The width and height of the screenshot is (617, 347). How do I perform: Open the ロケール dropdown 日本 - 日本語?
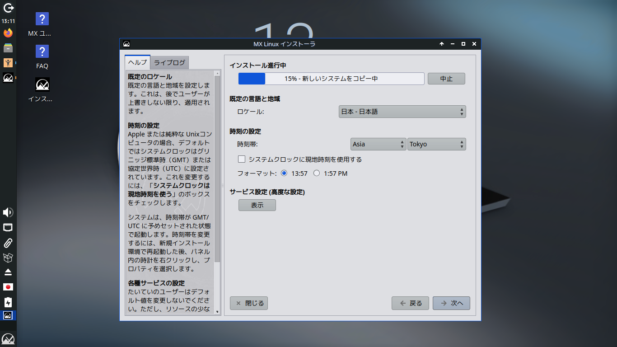pos(402,112)
